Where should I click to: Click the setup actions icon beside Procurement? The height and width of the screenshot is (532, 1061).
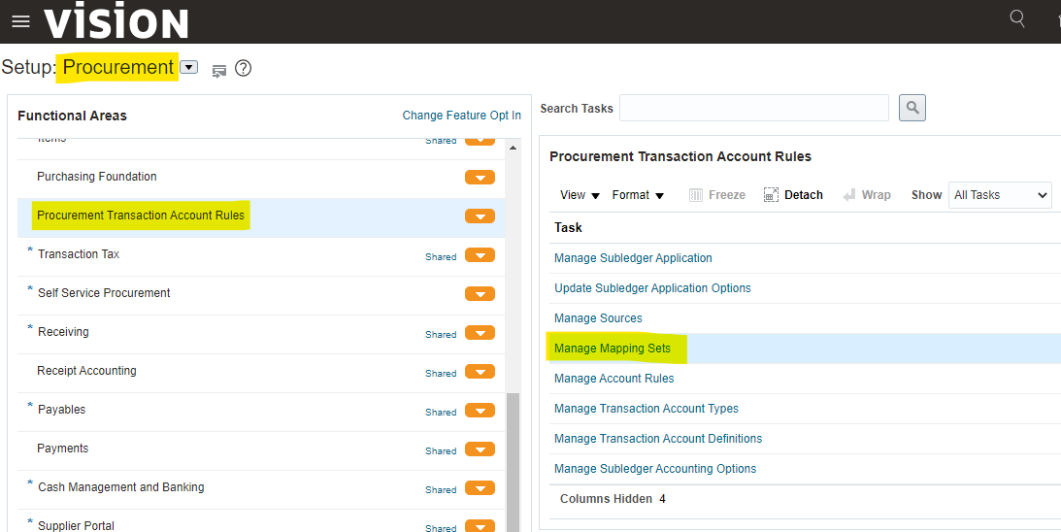tap(219, 69)
